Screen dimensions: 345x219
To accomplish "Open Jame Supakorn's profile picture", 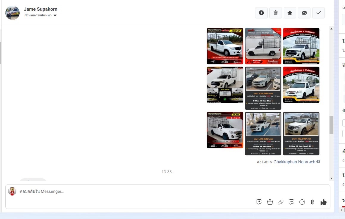I will pyautogui.click(x=12, y=13).
